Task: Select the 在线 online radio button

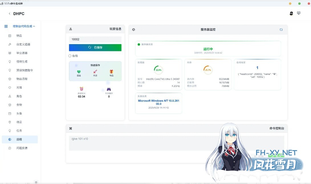Action: (70, 56)
